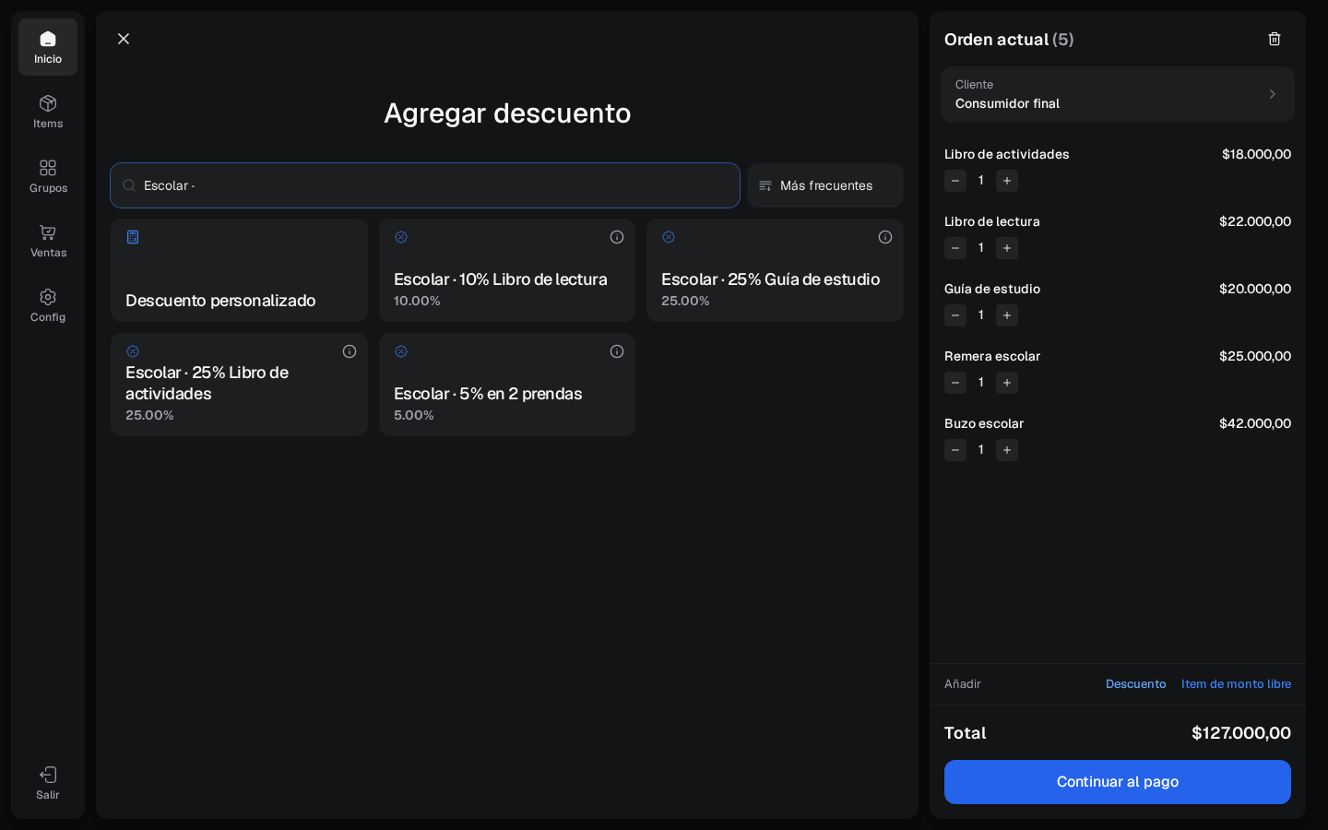Increase quantity of Libro de lectura

click(1007, 248)
